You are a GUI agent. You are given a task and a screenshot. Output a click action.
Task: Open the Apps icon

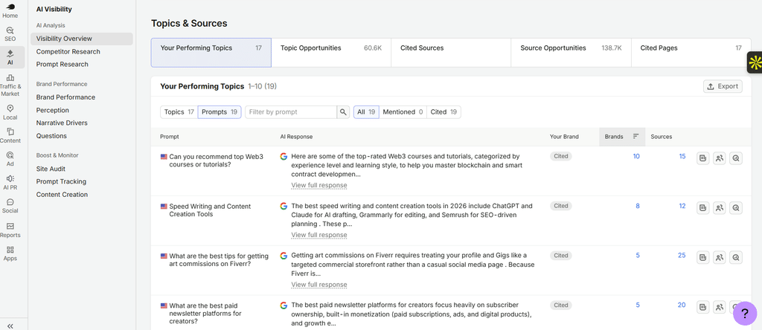tap(10, 253)
